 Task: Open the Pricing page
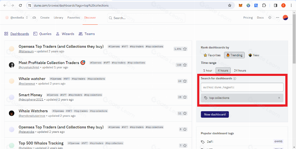(248, 18)
